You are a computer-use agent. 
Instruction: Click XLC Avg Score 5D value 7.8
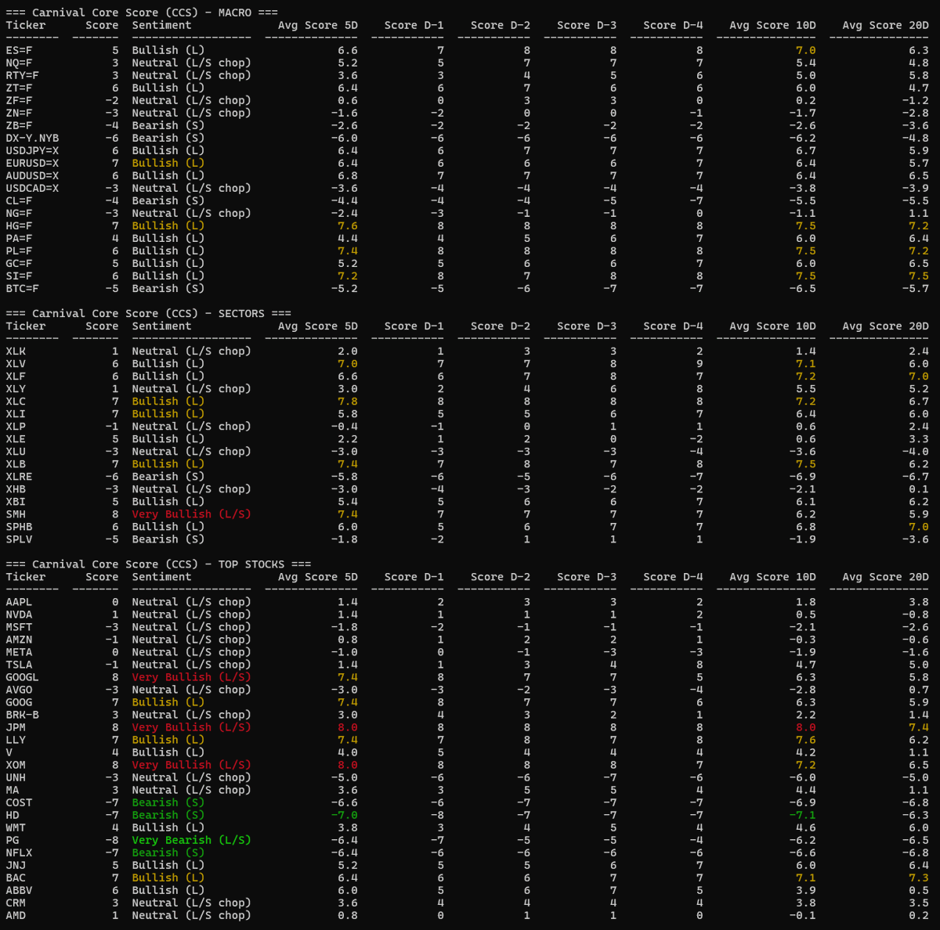(x=348, y=401)
